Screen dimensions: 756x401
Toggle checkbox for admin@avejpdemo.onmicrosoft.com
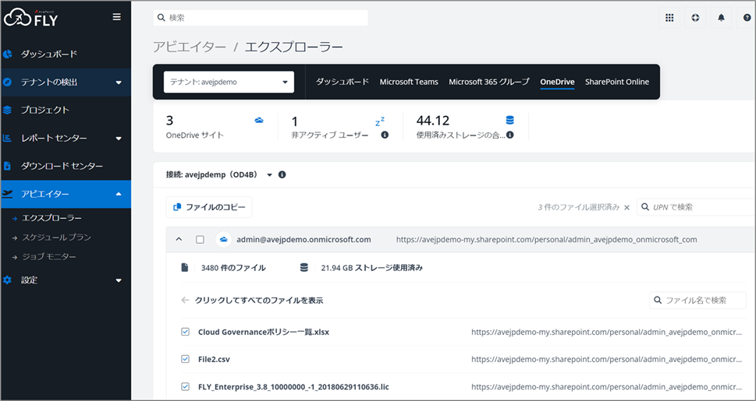point(200,240)
